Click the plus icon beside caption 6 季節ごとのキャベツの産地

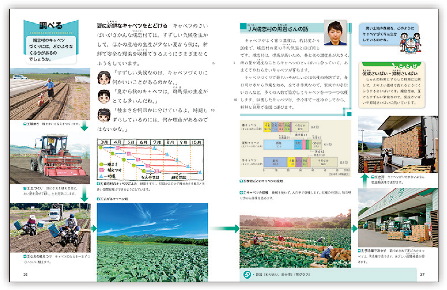[241, 181]
